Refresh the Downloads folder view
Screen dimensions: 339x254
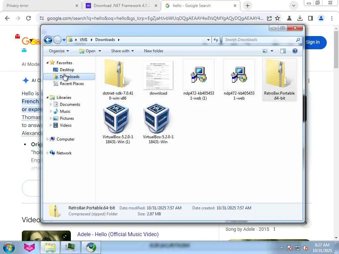(x=216, y=40)
